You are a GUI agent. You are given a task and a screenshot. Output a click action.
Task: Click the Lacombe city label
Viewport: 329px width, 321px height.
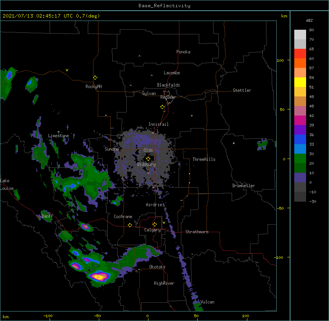coord(172,73)
